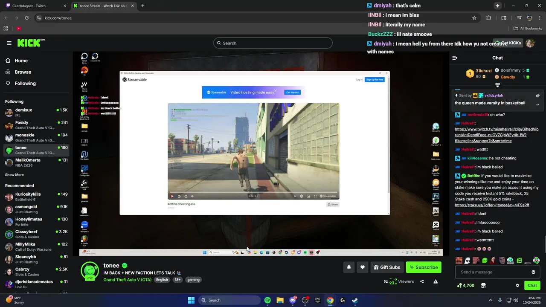Open a new browser tab
Image resolution: width=546 pixels, height=307 pixels.
142,6
